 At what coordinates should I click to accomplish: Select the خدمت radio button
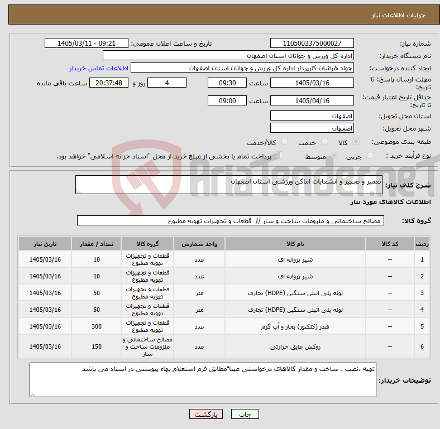tap(324, 142)
